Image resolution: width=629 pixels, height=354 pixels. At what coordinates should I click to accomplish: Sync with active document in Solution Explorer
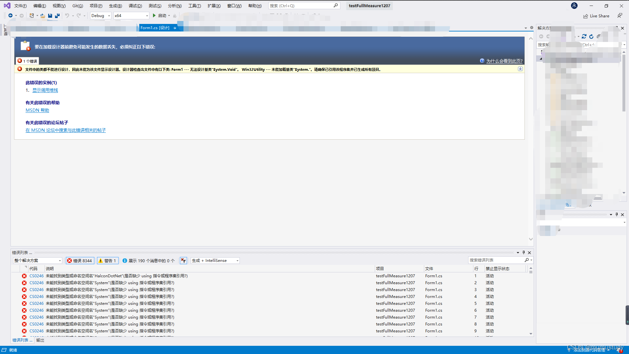584,36
